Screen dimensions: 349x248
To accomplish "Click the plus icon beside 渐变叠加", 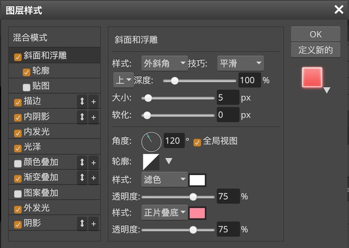I will tap(93, 178).
